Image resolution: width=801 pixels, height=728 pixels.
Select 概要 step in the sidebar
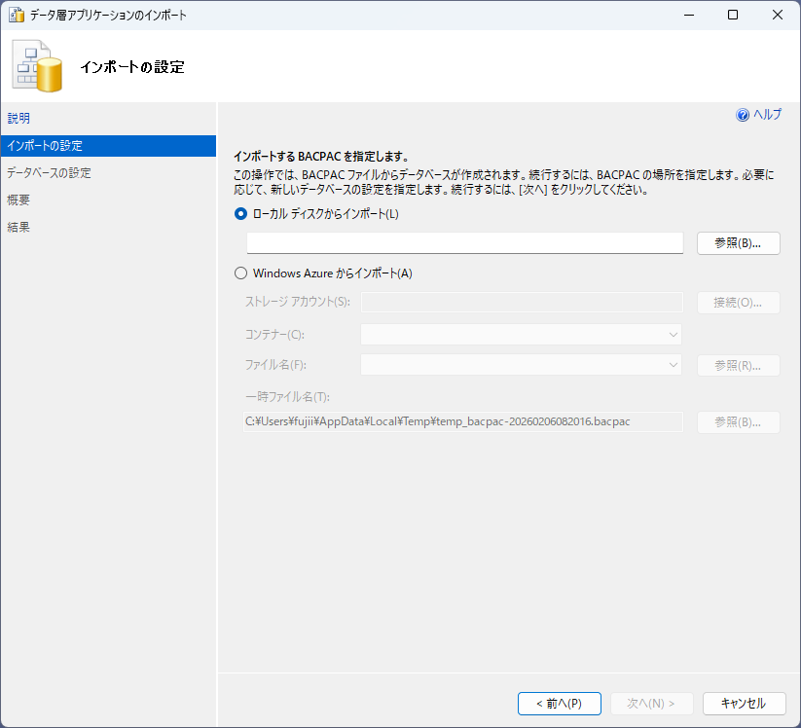18,200
